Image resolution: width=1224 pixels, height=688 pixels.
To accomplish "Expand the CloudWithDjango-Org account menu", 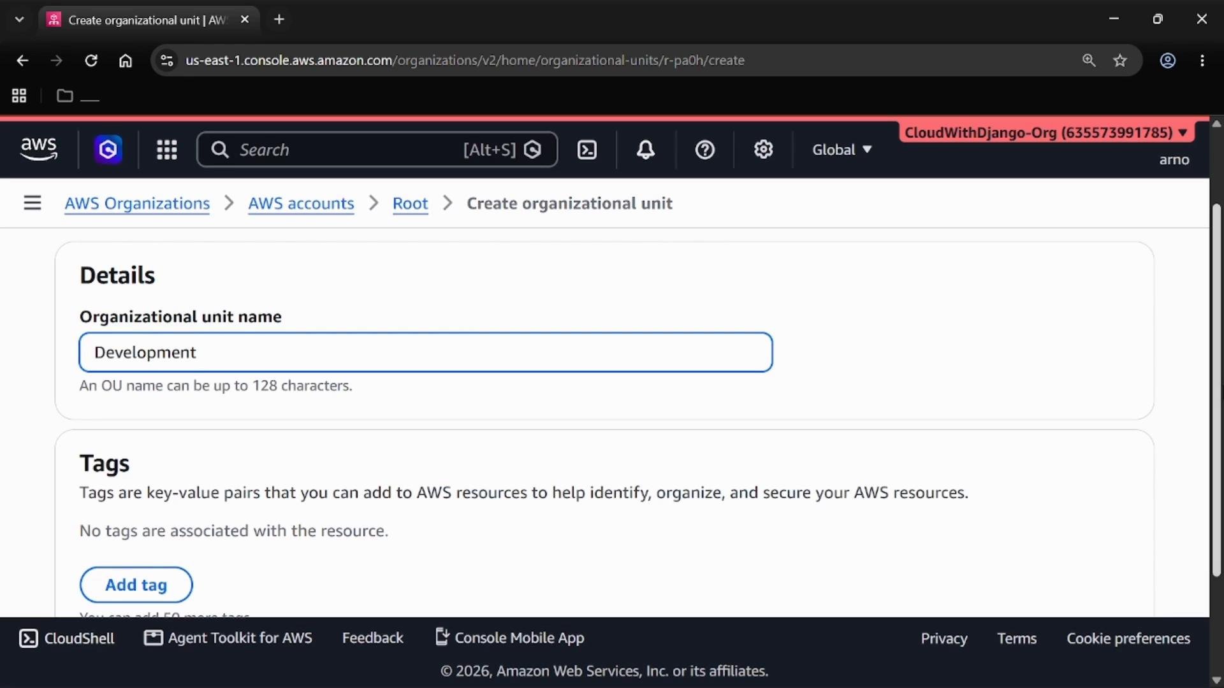I will pos(1046,133).
